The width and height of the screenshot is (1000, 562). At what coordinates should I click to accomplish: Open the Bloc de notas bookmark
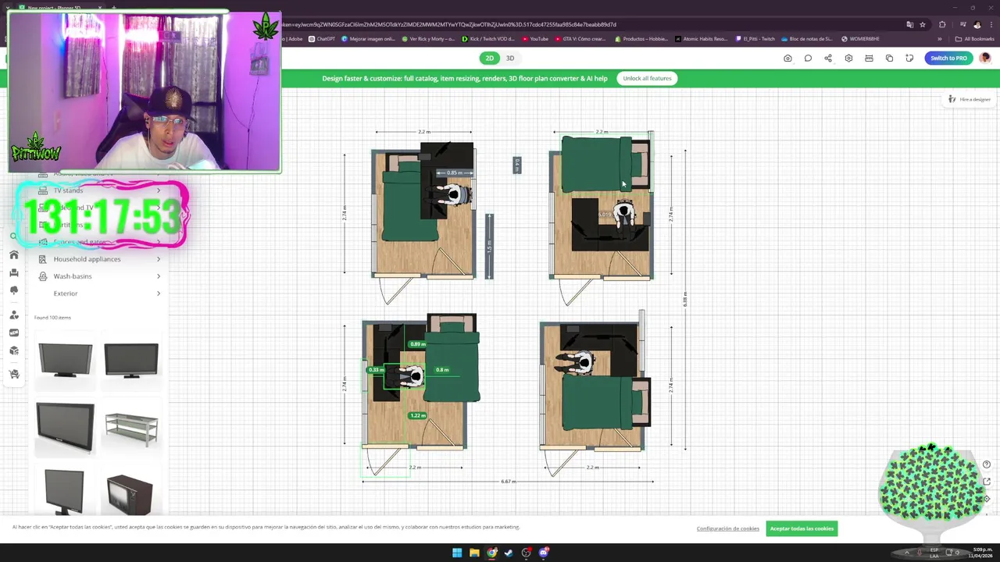807,38
